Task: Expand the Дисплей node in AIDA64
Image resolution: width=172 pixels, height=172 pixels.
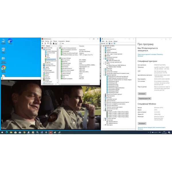Action: point(42,69)
